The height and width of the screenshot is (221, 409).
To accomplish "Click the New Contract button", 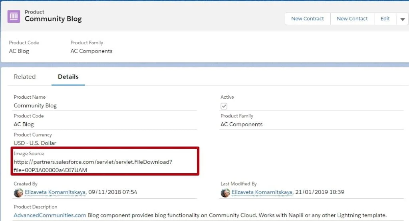I will point(308,19).
